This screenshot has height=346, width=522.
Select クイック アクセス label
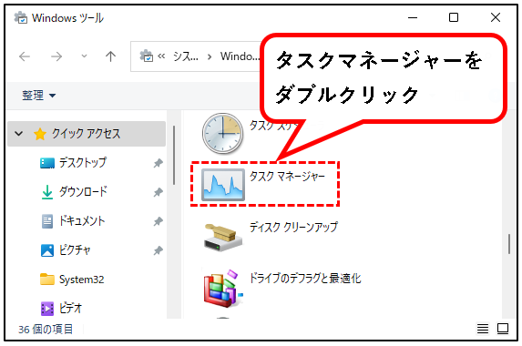point(86,134)
